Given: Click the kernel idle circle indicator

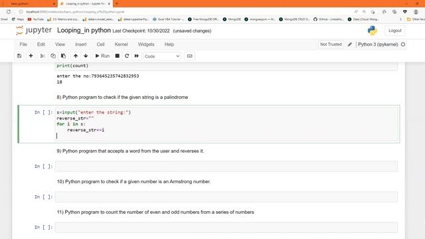Looking at the screenshot, I should click(x=403, y=44).
